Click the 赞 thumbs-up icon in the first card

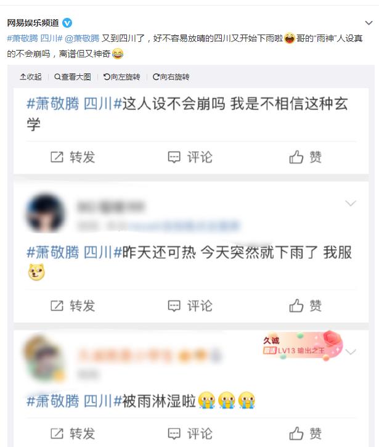(296, 157)
